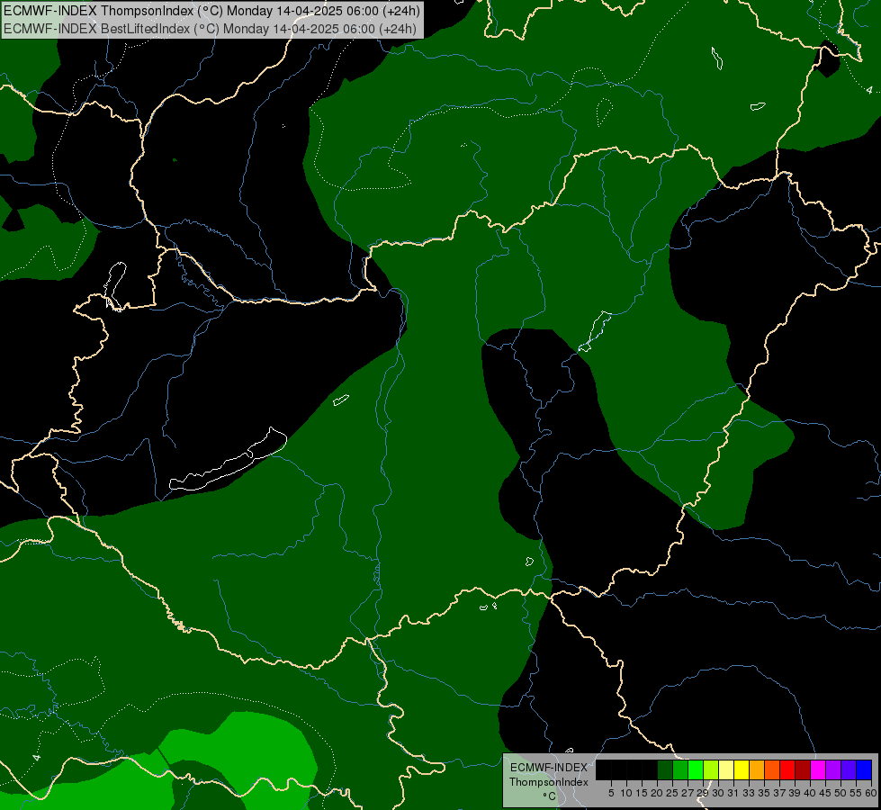Select the yellow 31–33 legend swatch
881x810 pixels.
(x=742, y=769)
